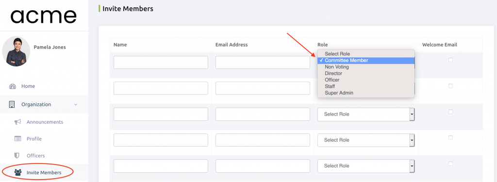Focus second row Name field
The width and height of the screenshot is (497, 182).
pos(161,88)
